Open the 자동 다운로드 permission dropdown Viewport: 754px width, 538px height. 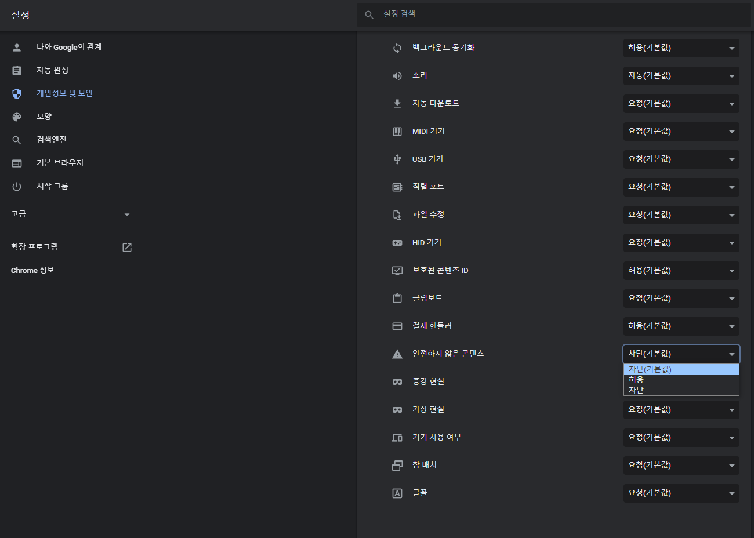pos(681,104)
